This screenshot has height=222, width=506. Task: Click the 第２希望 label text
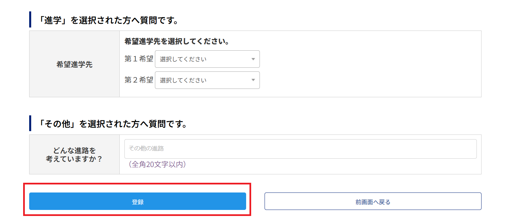[x=138, y=80]
